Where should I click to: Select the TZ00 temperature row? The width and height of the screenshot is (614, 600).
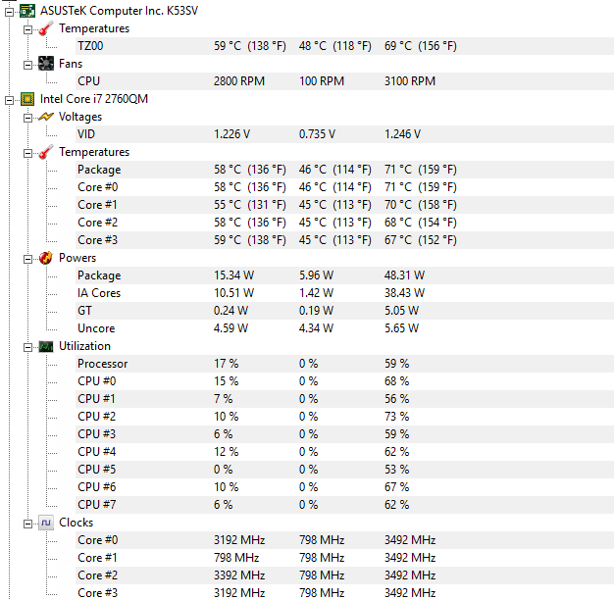coord(345,46)
